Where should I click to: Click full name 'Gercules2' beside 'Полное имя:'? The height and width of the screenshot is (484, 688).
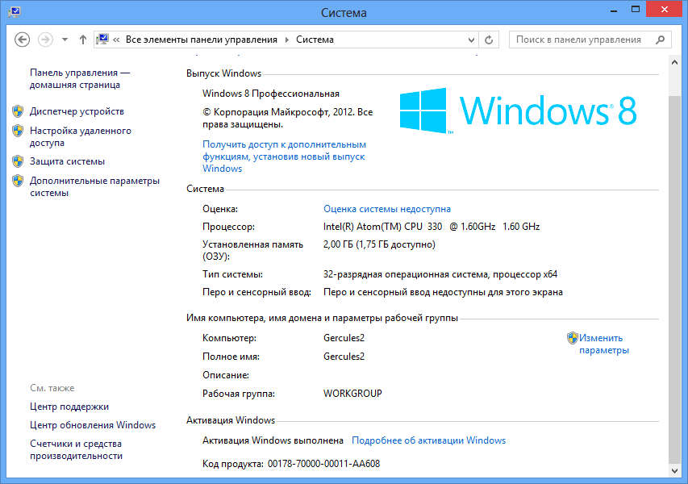click(344, 357)
